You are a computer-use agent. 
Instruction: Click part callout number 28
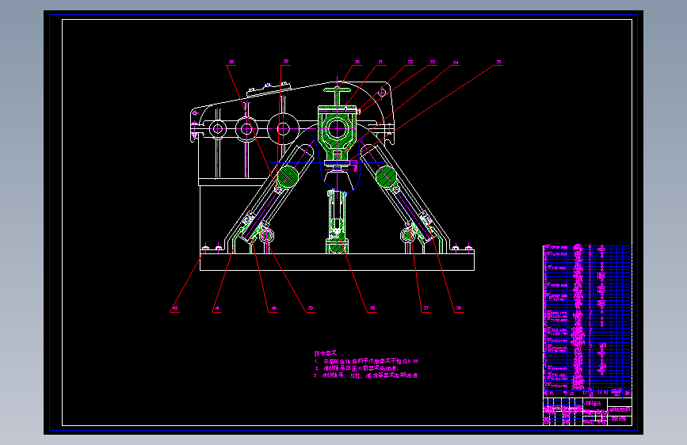231,63
